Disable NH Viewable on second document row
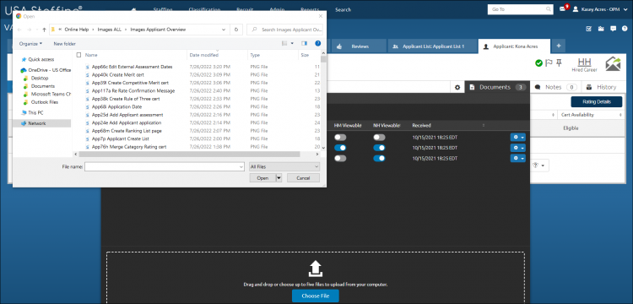 [x=379, y=148]
